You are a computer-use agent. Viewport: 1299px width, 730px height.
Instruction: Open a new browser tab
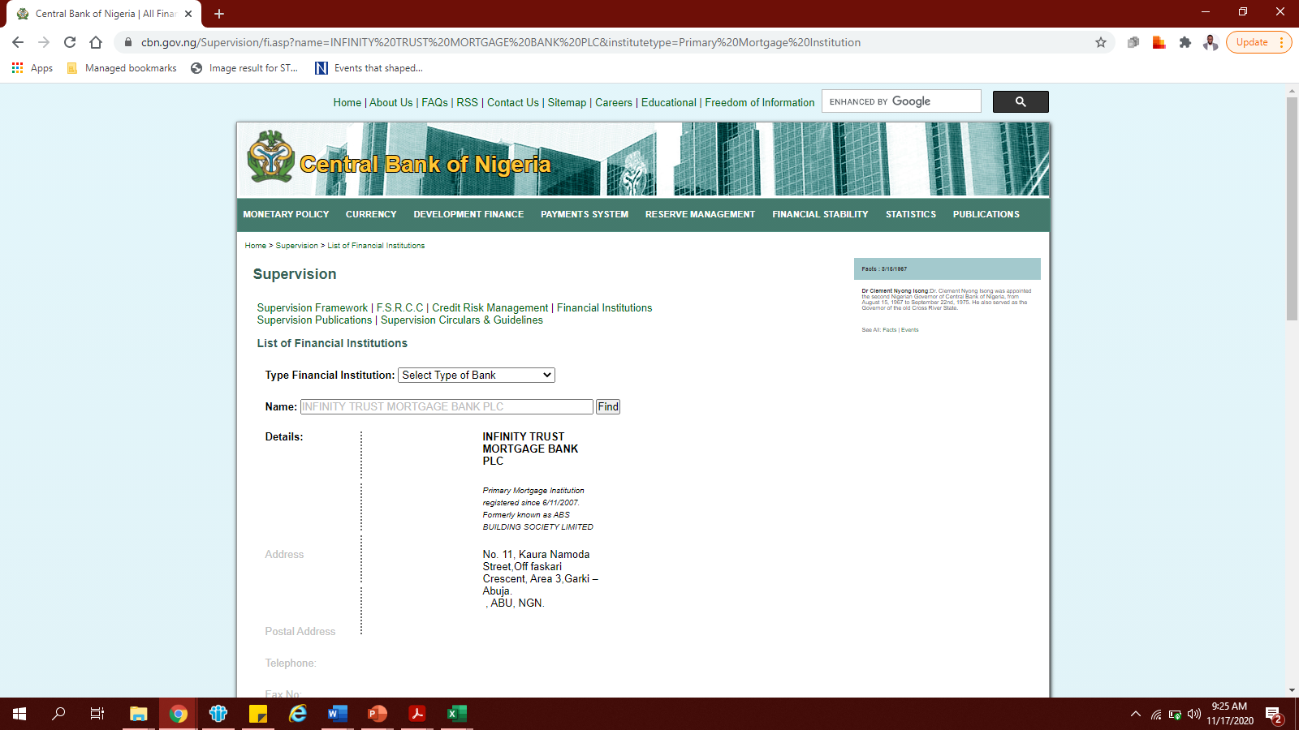coord(219,14)
